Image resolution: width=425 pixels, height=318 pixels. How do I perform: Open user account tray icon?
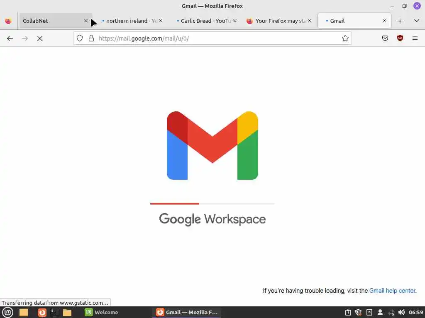coord(380,312)
